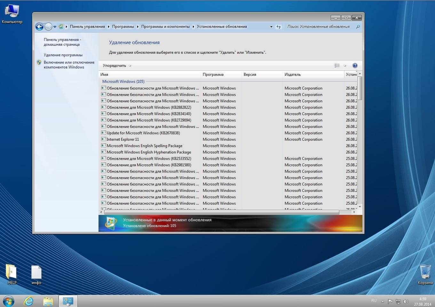Select the 'инфо' text file on desktop

[x=36, y=275]
